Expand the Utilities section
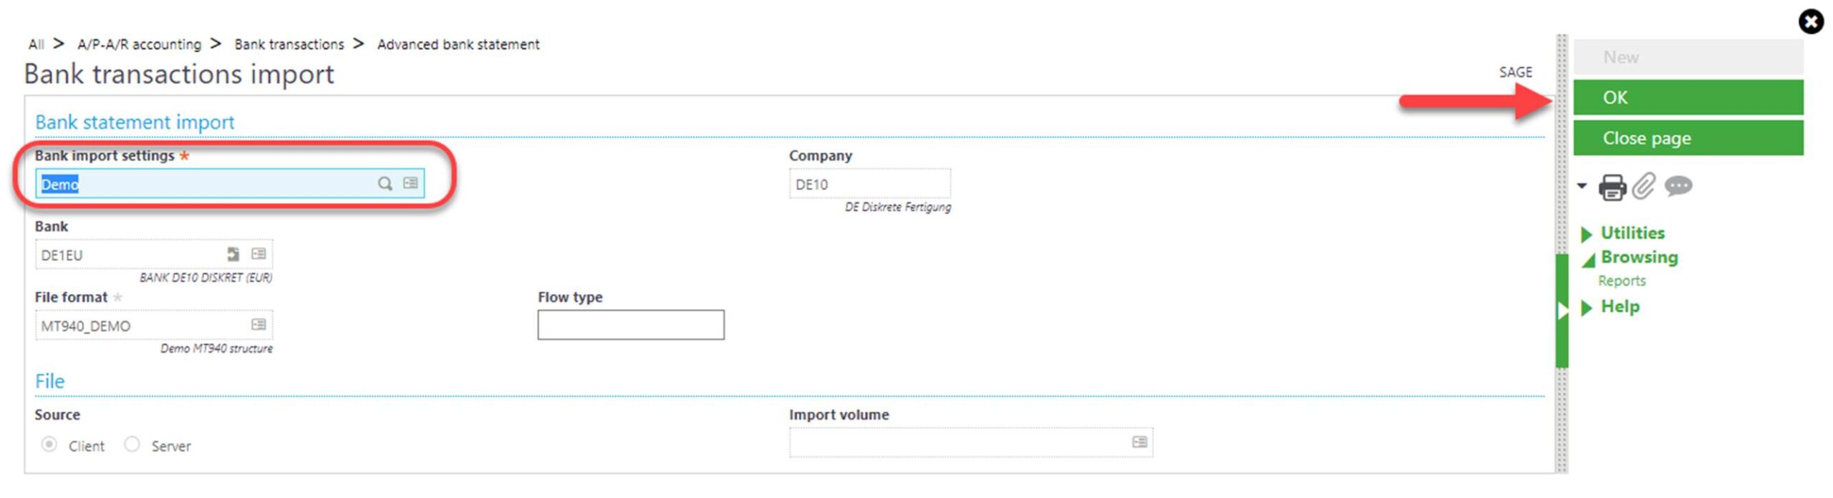 click(x=1632, y=233)
